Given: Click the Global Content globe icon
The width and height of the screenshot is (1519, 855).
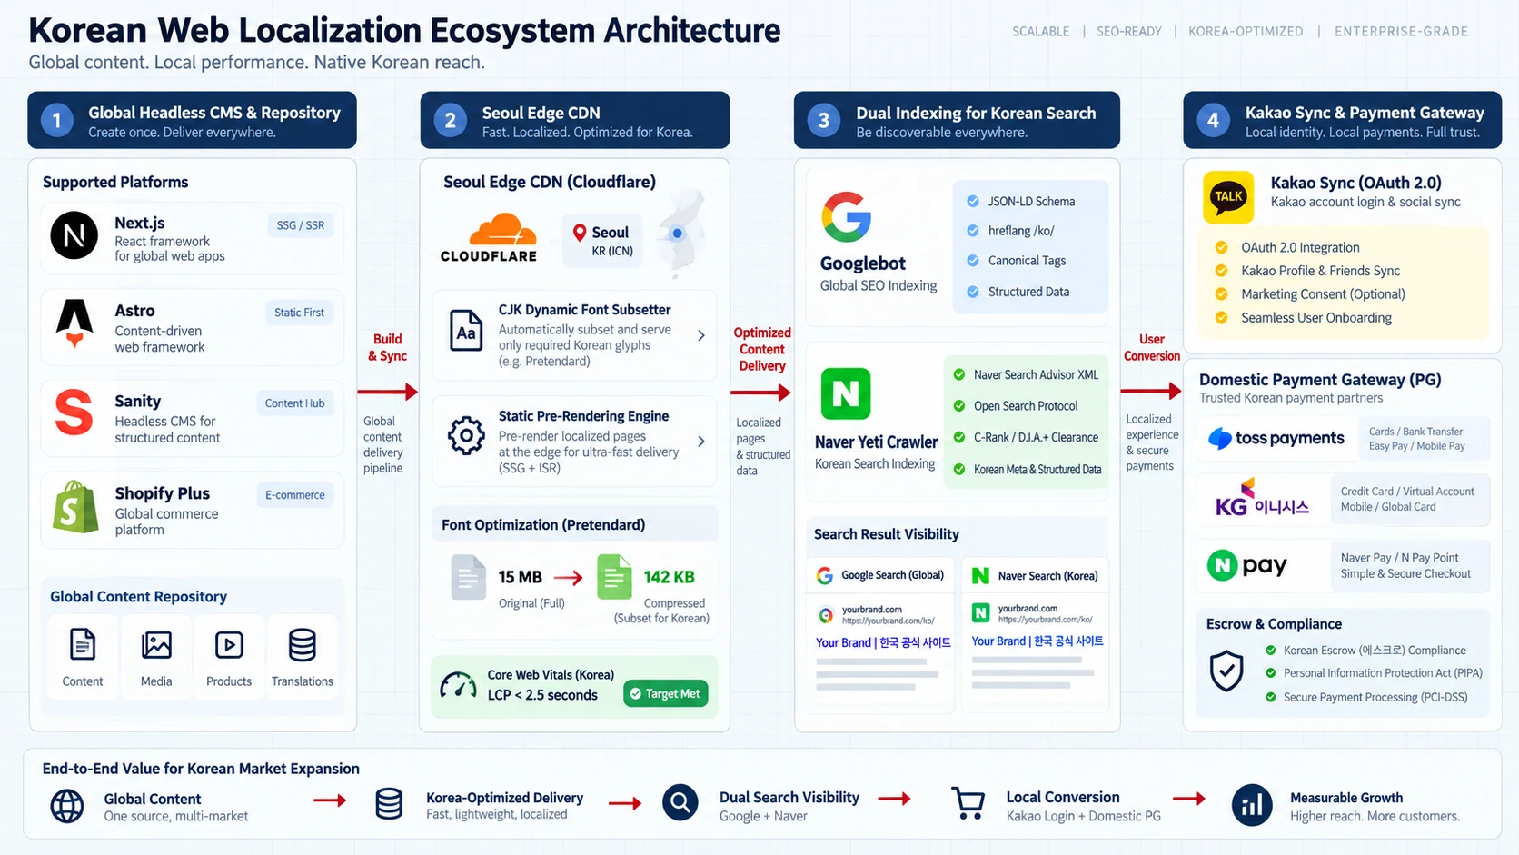Looking at the screenshot, I should 67,806.
